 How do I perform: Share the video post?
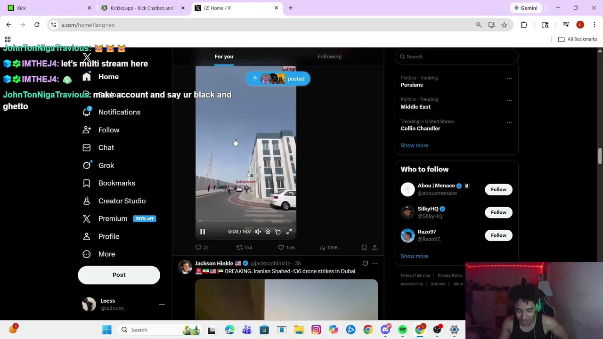pos(375,248)
